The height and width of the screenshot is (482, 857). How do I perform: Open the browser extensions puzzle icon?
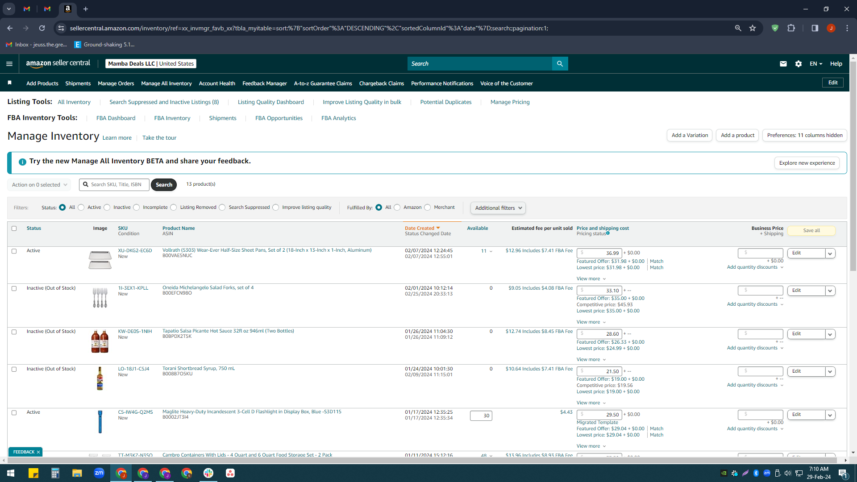click(x=791, y=28)
